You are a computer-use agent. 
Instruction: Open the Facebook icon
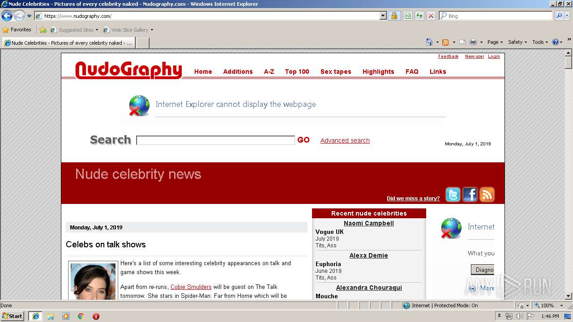470,195
